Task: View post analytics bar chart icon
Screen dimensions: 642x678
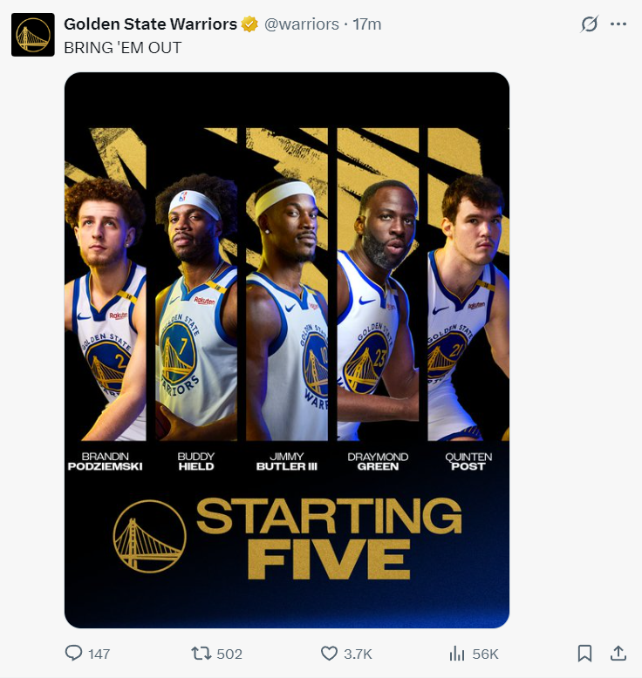Action: 457,654
